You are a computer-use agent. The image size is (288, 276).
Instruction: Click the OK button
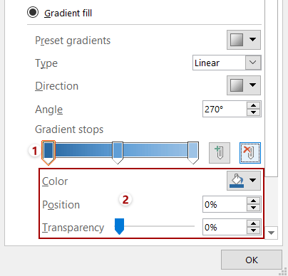coord(252,260)
